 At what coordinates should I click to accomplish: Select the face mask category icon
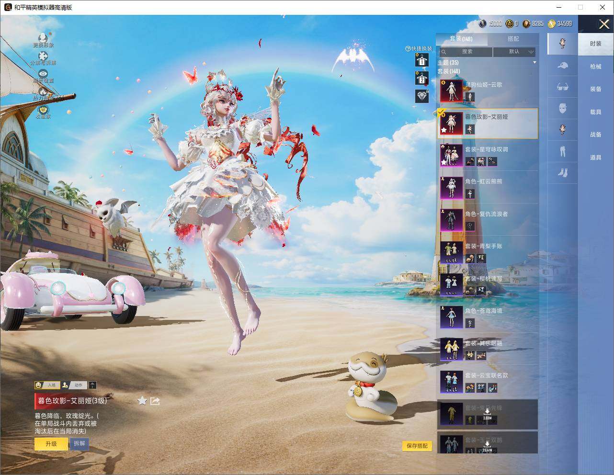tap(563, 108)
